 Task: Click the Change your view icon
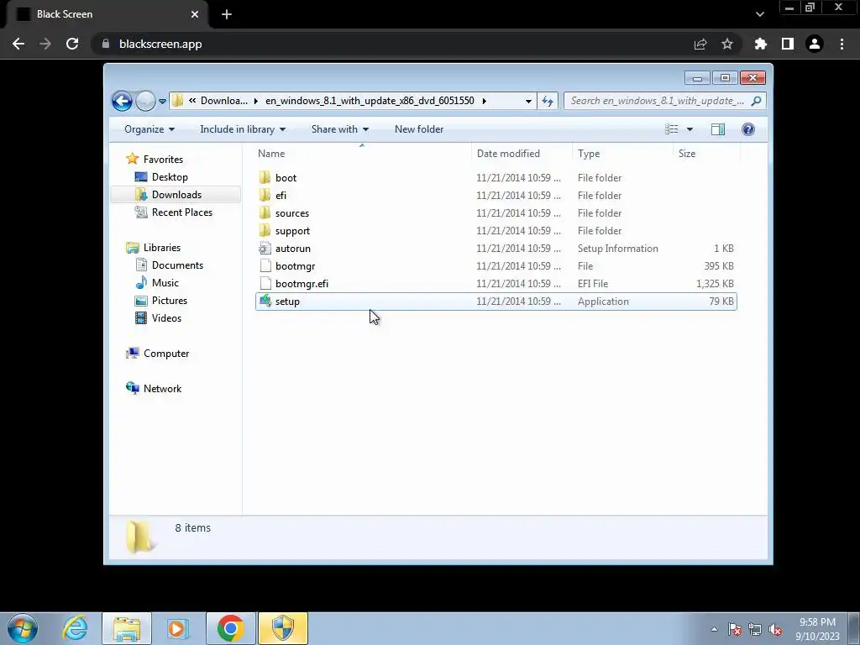click(672, 129)
